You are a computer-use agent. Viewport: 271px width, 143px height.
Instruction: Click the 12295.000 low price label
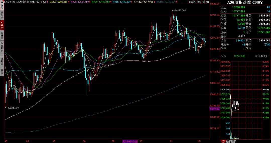point(13,108)
